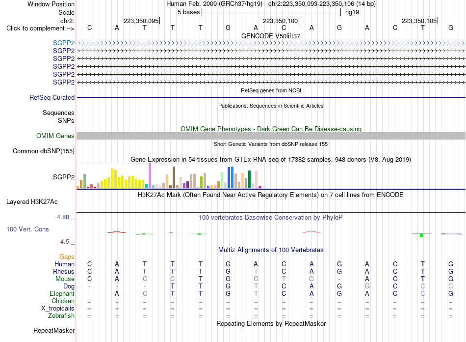
Task: Open the 'GENCODE V50lift37' track title
Action: point(271,36)
